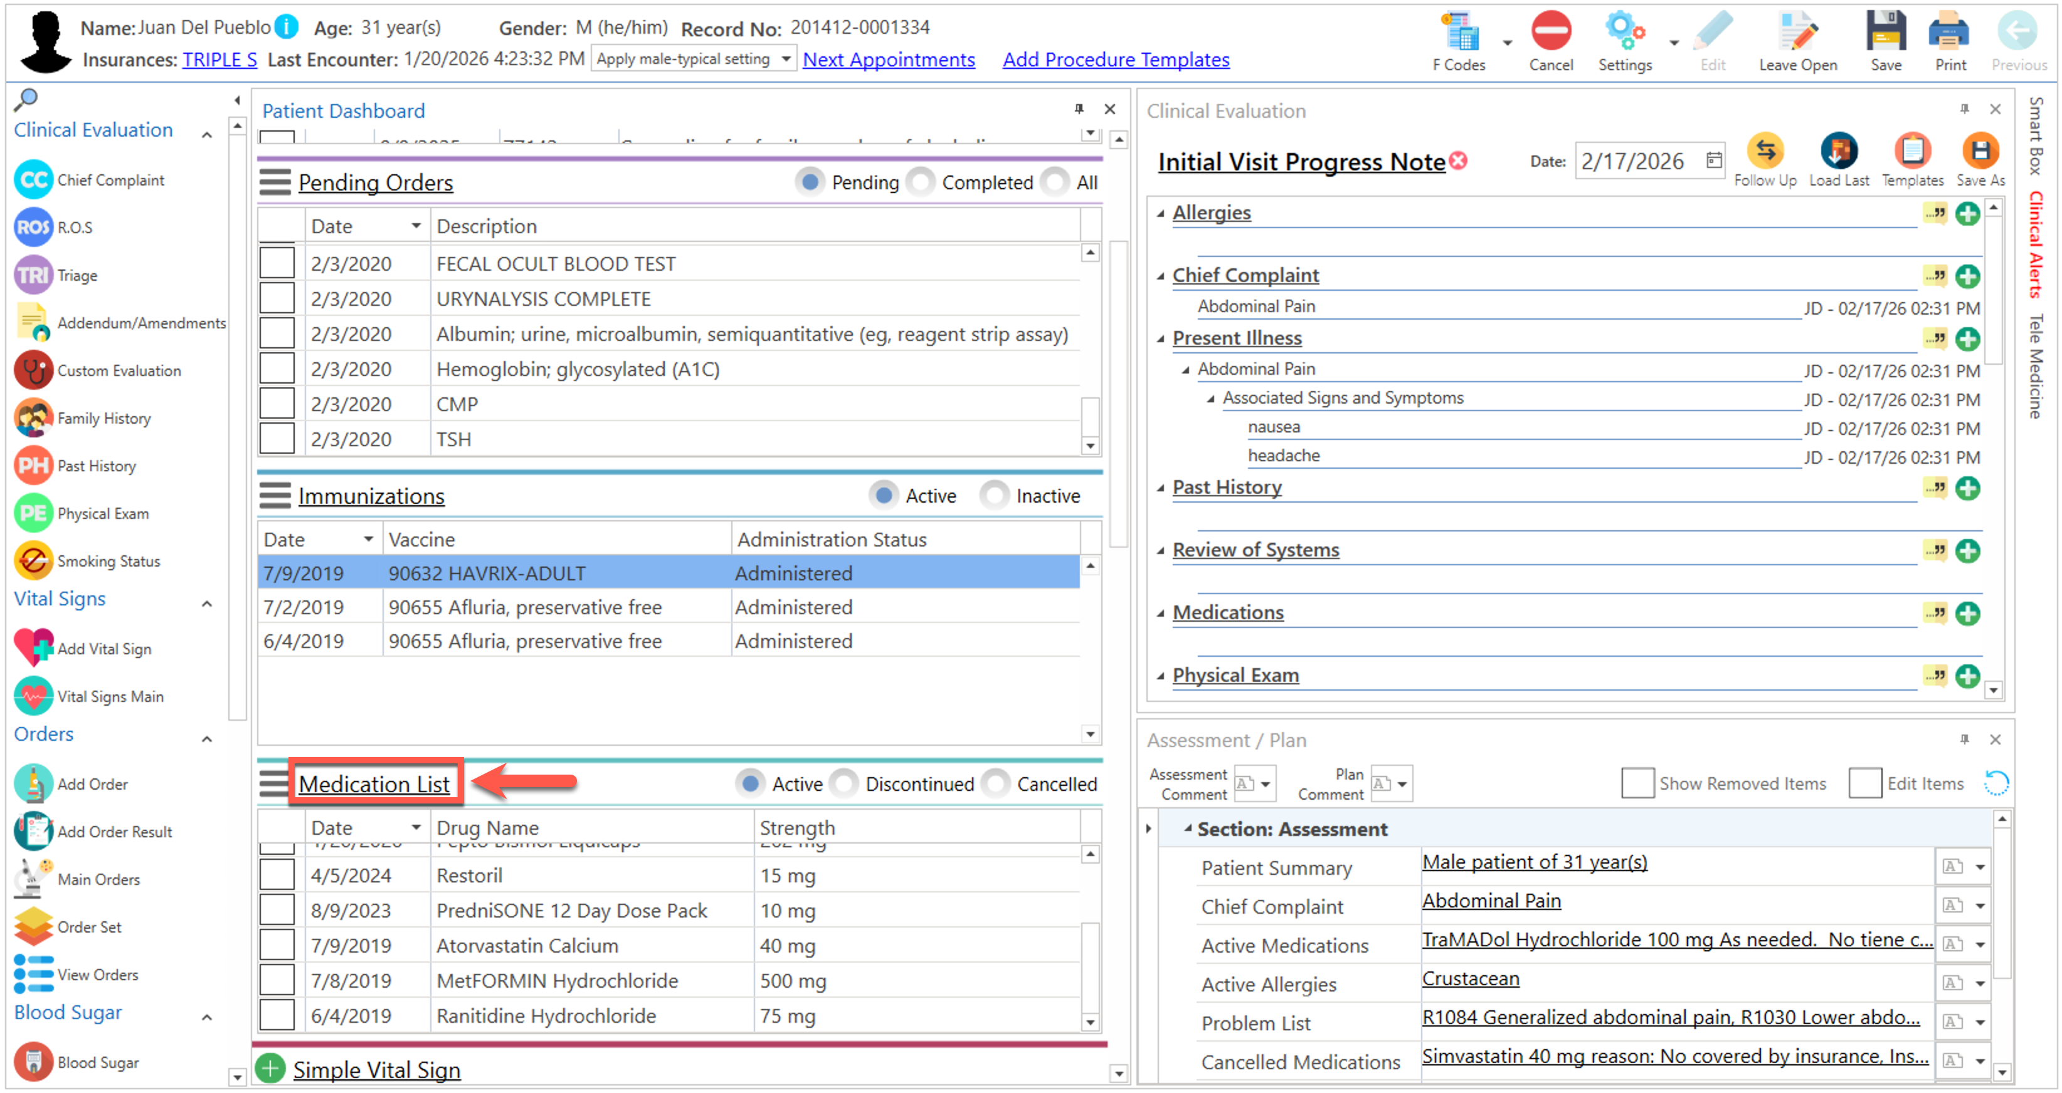Open the Next Appointments link
The image size is (2062, 1093).
click(x=888, y=59)
